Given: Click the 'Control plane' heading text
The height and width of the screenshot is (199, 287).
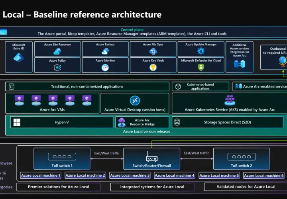Looking at the screenshot, I should coord(132,29).
